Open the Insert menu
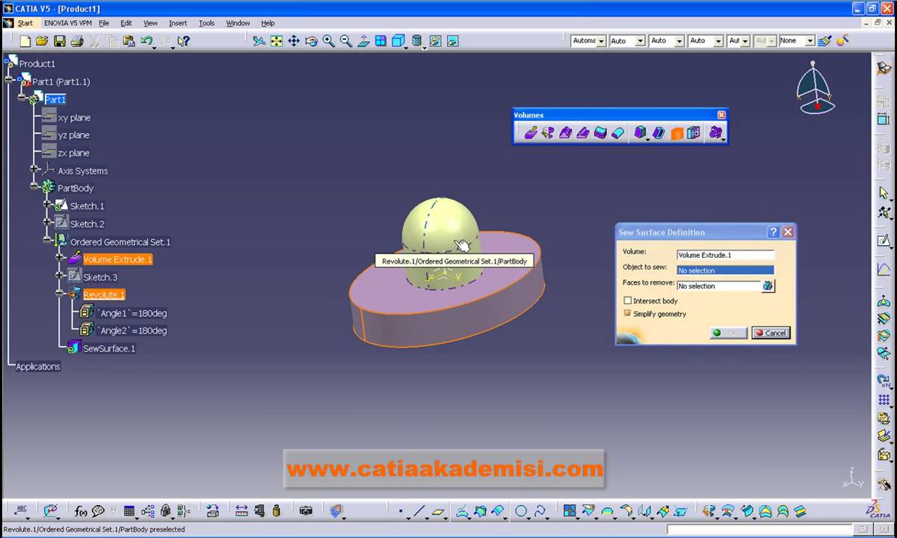Screen dimensions: 897x538 click(x=178, y=23)
